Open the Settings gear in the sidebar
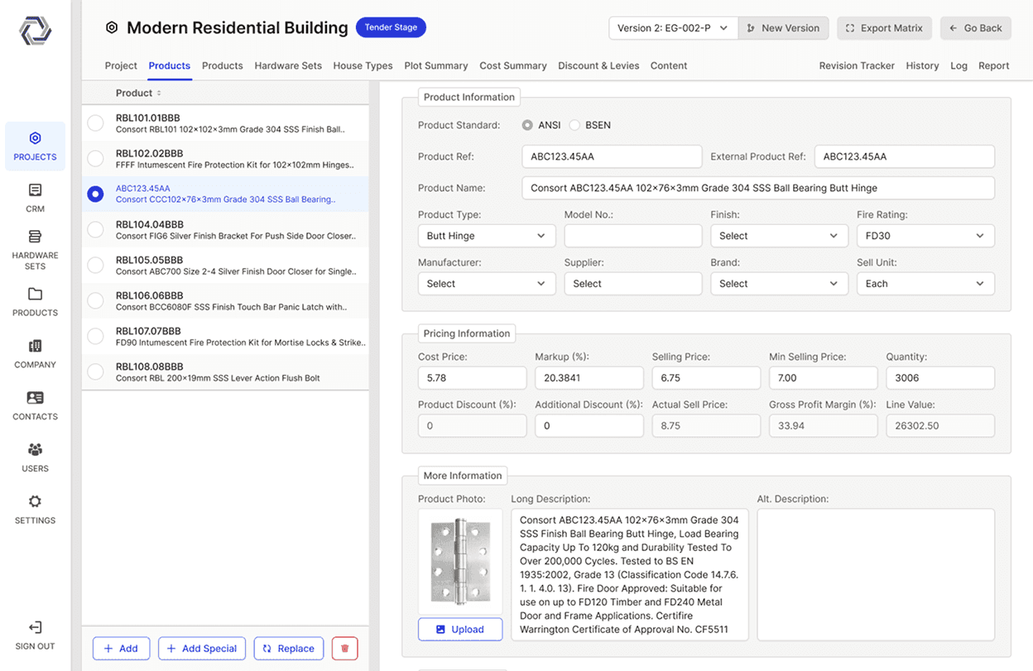 [35, 501]
